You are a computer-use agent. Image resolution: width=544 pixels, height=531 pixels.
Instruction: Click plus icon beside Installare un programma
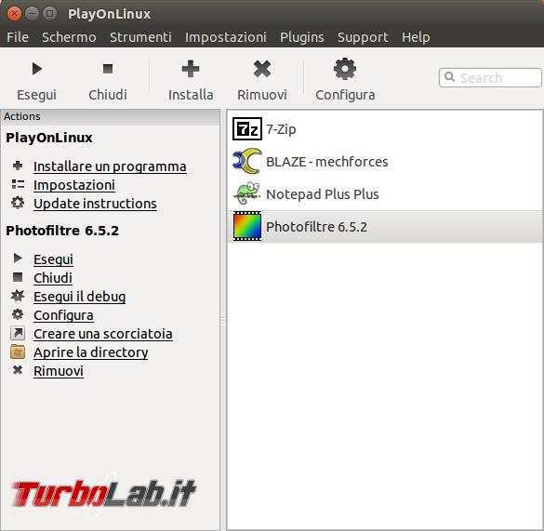point(18,166)
